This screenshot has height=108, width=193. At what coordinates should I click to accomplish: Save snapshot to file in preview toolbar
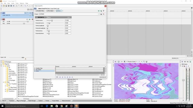click(x=147, y=61)
